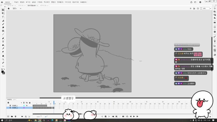The height and width of the screenshot is (122, 217).
Task: Click the Test Movie play circle icon
Action: [200, 2]
